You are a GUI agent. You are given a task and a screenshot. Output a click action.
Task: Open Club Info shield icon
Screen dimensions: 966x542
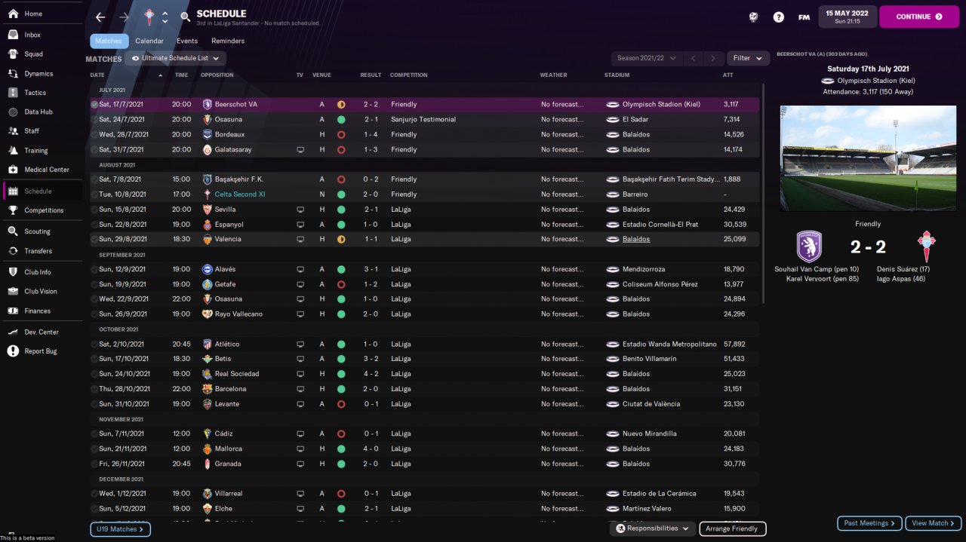tap(13, 272)
